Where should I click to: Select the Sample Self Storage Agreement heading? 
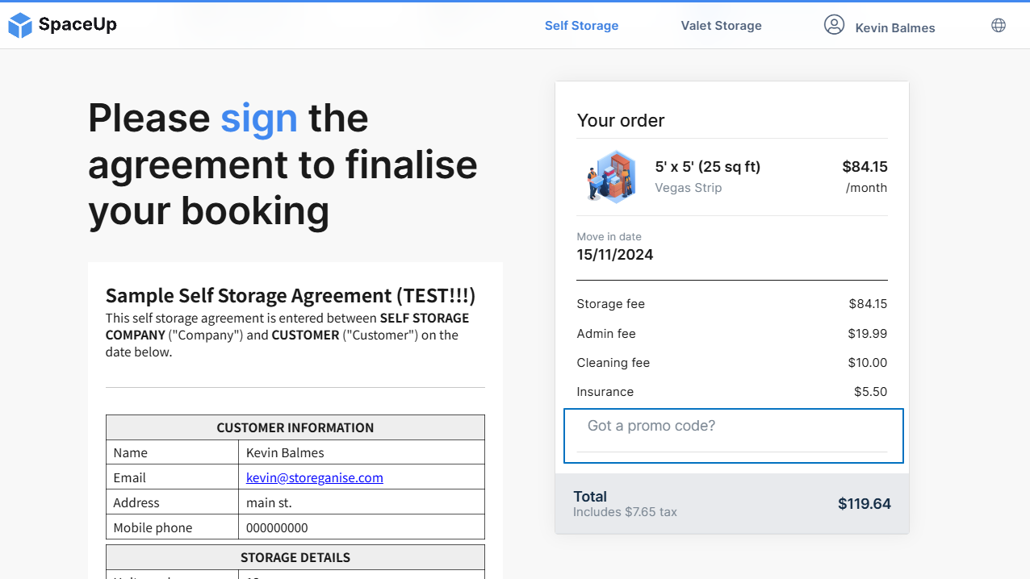pyautogui.click(x=291, y=295)
